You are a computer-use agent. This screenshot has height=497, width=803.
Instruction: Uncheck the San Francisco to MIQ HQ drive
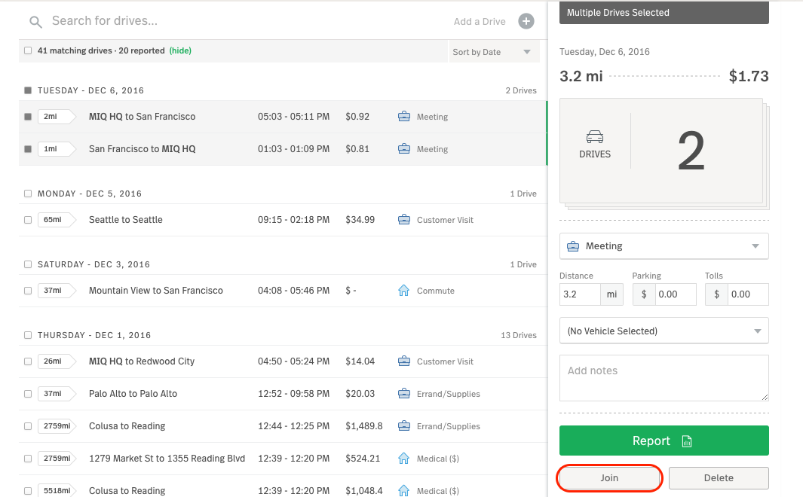pyautogui.click(x=28, y=149)
